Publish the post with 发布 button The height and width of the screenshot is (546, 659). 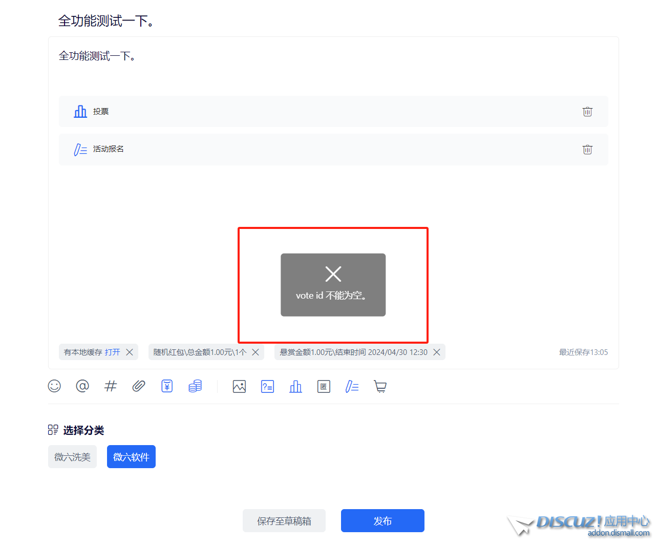382,520
